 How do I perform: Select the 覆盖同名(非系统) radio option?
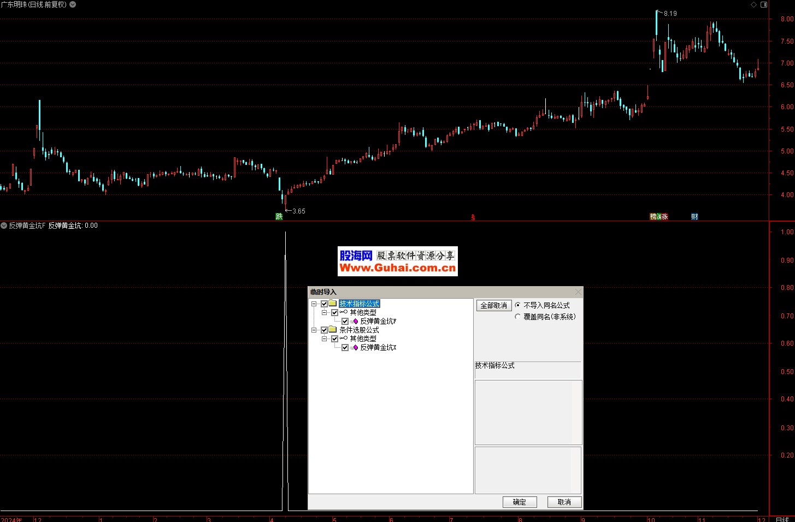coord(518,317)
